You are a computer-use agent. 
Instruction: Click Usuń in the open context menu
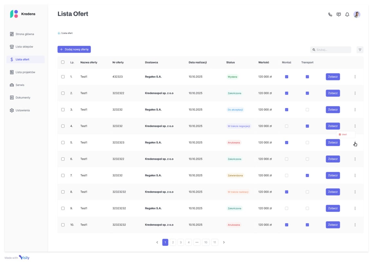click(x=344, y=134)
